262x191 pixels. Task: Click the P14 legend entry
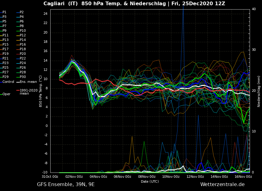pyautogui.click(x=23, y=40)
